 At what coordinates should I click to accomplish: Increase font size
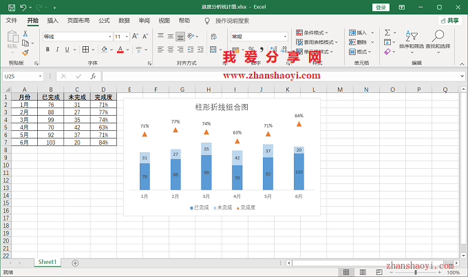(x=135, y=37)
